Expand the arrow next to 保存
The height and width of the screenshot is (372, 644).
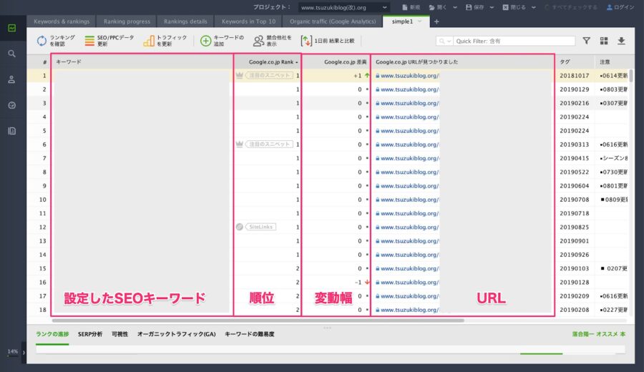click(492, 7)
